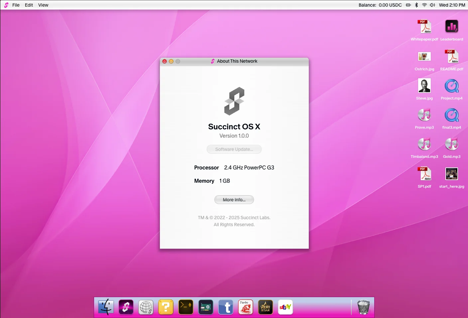
Task: Open the yellow question mark Help dock icon
Action: (x=166, y=307)
